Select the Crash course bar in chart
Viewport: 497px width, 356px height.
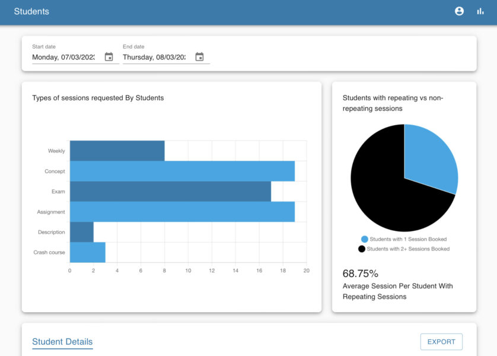click(88, 252)
